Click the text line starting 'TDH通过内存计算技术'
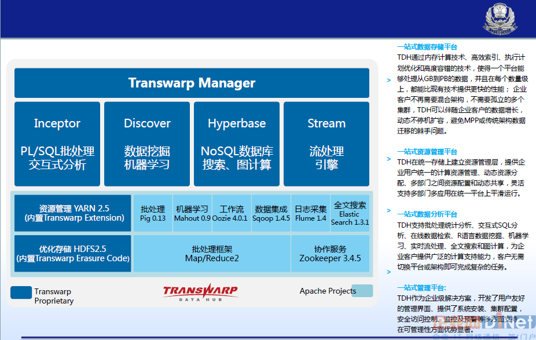The image size is (536, 340). pyautogui.click(x=461, y=57)
